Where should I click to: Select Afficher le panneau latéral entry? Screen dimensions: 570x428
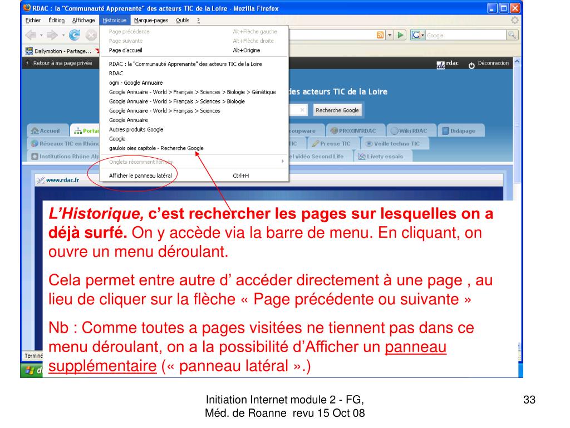click(194, 176)
